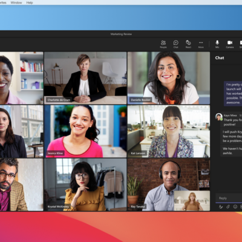Open the Help menu in the menu bar

click(x=30, y=2)
